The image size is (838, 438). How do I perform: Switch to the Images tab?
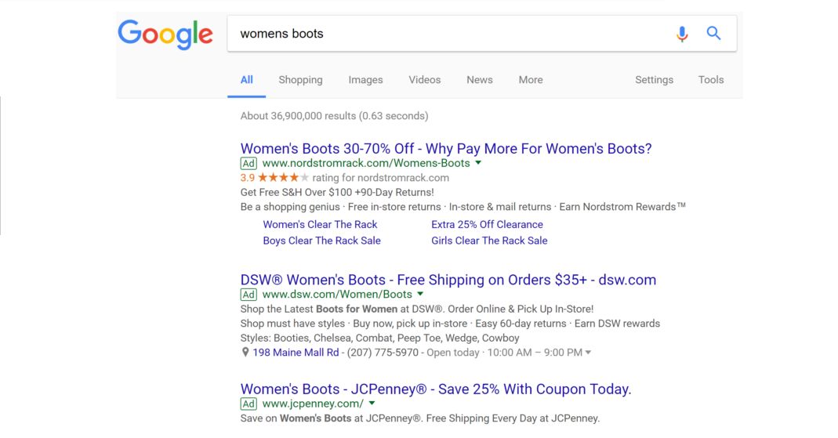[x=365, y=80]
